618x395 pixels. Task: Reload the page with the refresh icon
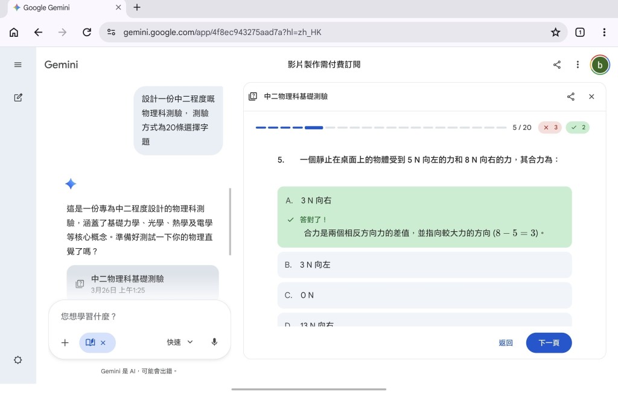tap(86, 32)
